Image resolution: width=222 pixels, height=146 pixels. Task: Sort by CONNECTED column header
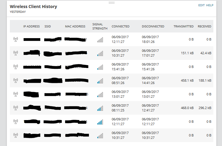[x=121, y=27]
